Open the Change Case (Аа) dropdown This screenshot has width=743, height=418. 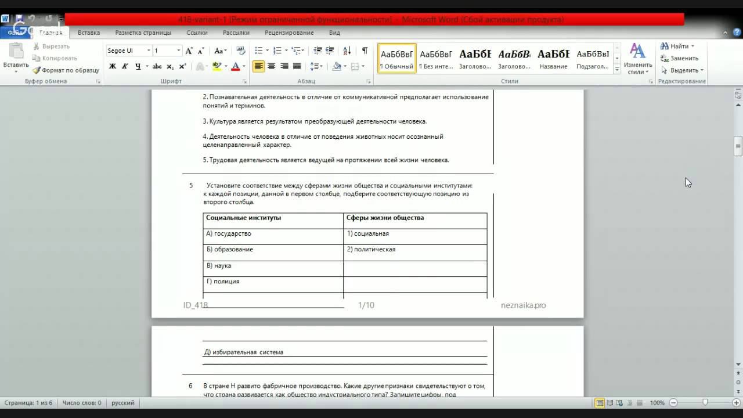220,51
